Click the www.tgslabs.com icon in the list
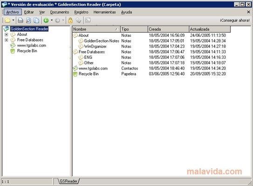This screenshot has width=253, height=186. (x=75, y=69)
